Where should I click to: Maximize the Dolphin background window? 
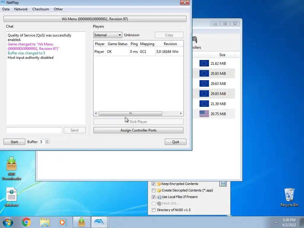[225, 24]
